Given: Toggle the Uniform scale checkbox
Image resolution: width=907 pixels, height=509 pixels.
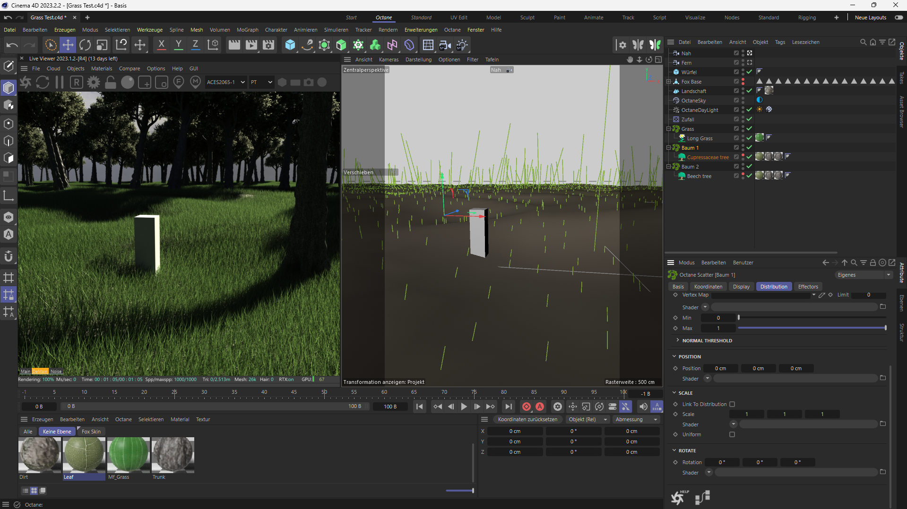Looking at the screenshot, I should click(x=732, y=434).
